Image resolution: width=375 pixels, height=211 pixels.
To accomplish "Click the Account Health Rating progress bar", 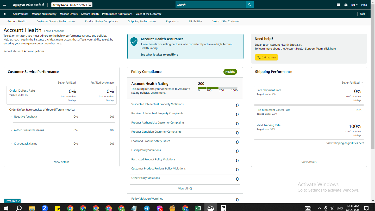I will [218, 88].
